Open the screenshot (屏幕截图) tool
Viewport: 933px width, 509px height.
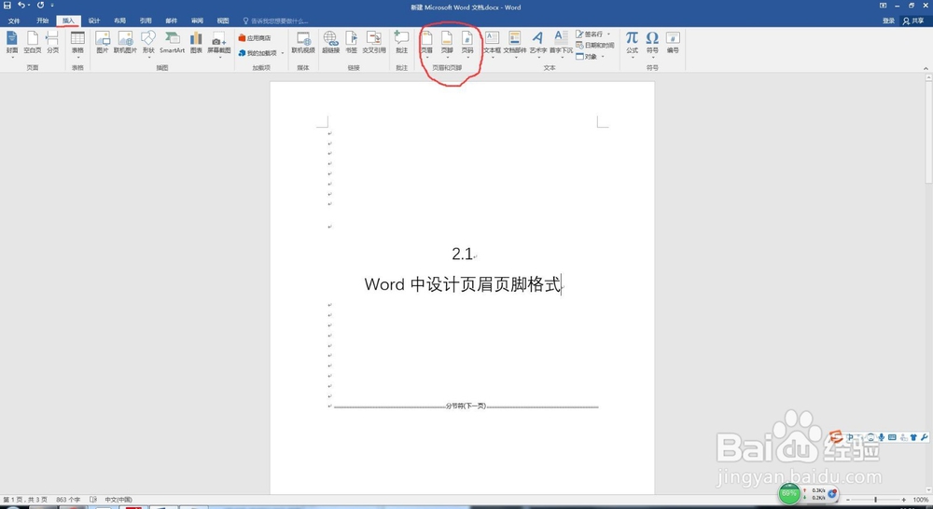[x=219, y=44]
